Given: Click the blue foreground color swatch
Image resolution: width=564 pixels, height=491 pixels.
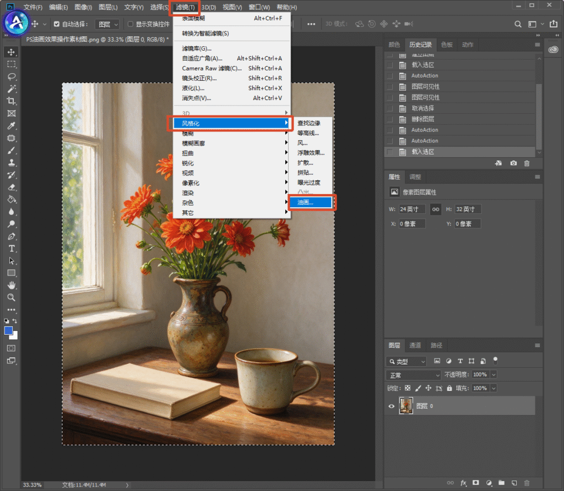Looking at the screenshot, I should [x=8, y=330].
